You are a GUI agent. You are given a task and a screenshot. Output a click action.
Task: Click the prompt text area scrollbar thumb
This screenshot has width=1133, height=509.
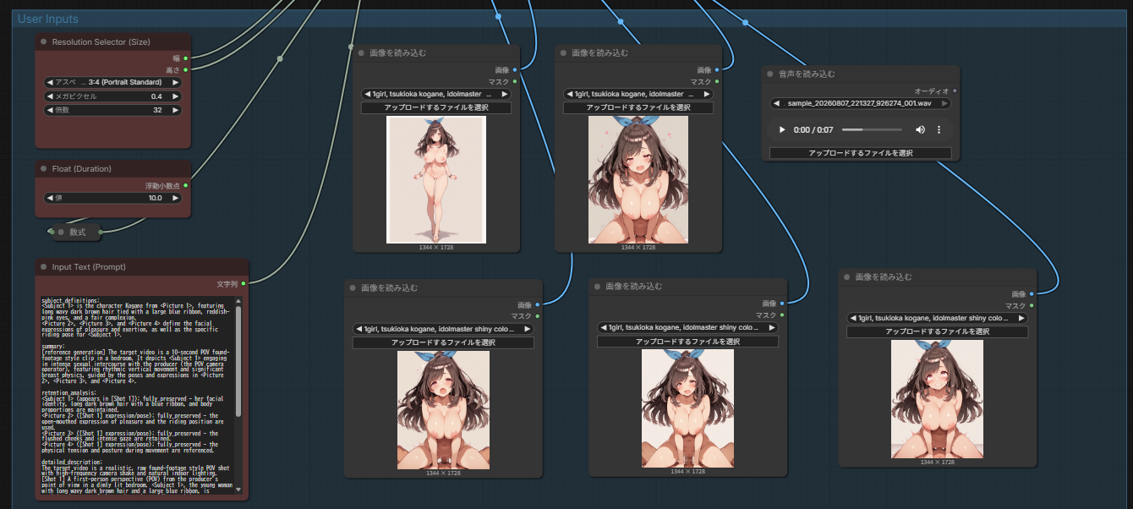click(x=238, y=359)
